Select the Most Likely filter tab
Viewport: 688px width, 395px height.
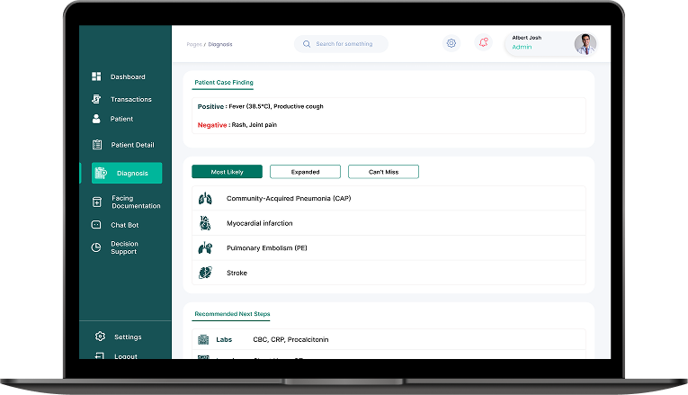click(x=227, y=172)
